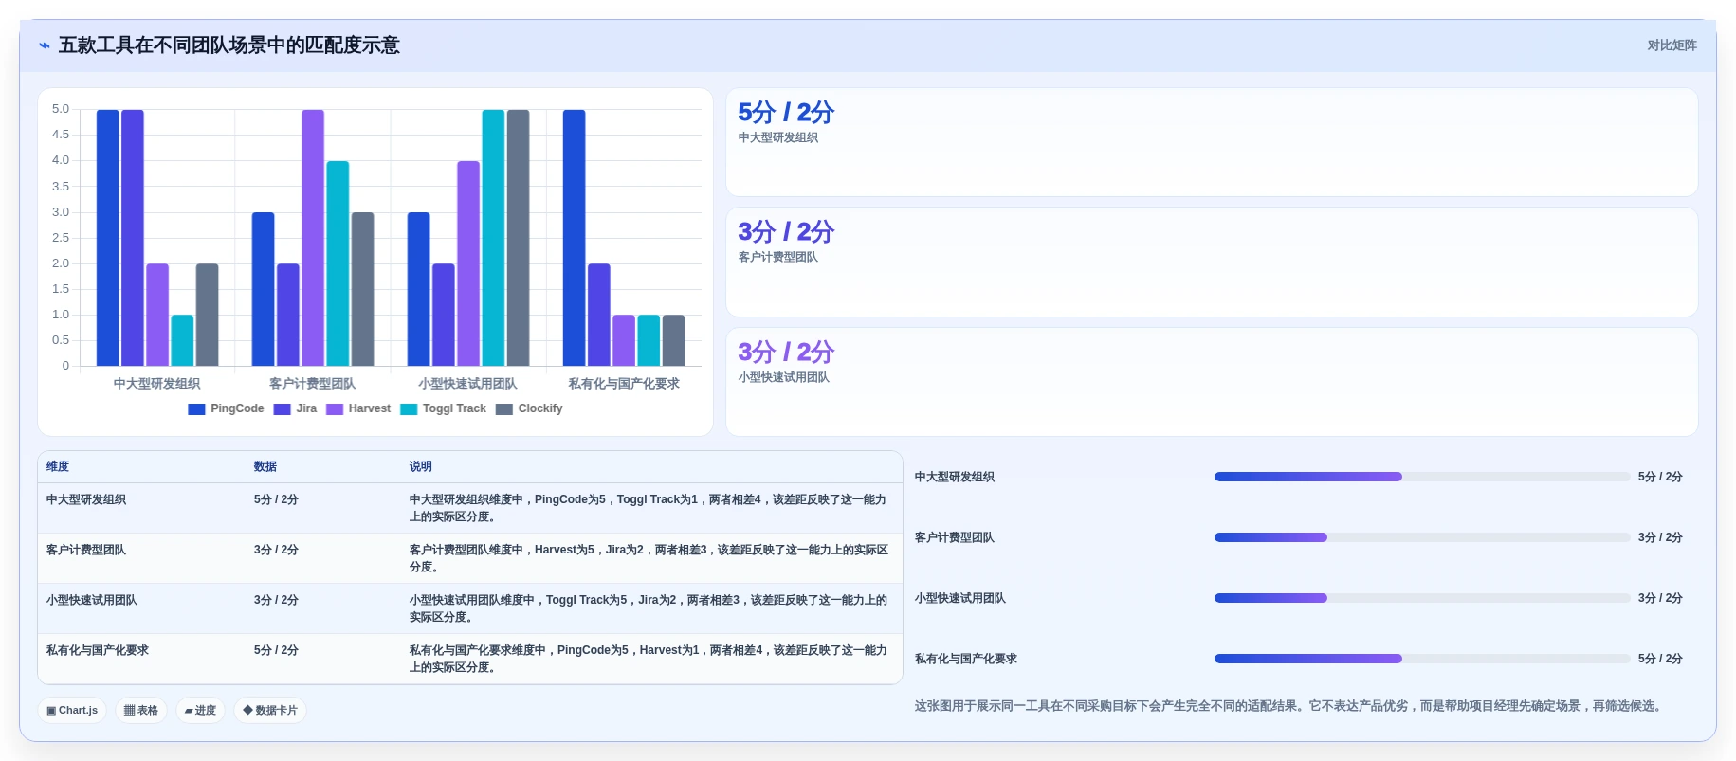Click the description starting 中大型研发组织维度中
The height and width of the screenshot is (761, 1736).
coord(649,508)
